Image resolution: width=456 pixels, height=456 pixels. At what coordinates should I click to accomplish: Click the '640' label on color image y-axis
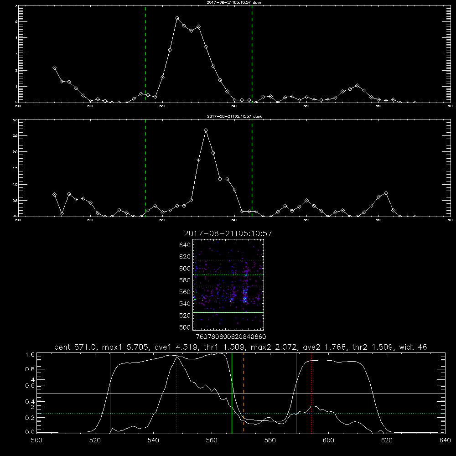click(185, 245)
